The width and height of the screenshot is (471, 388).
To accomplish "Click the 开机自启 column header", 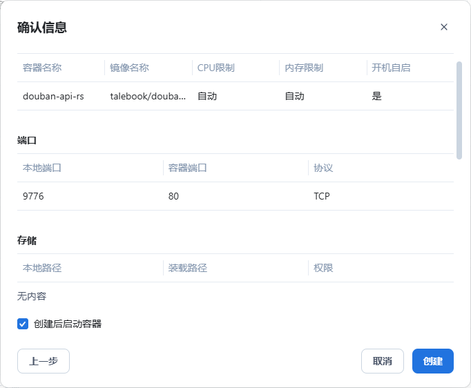I will pyautogui.click(x=391, y=68).
